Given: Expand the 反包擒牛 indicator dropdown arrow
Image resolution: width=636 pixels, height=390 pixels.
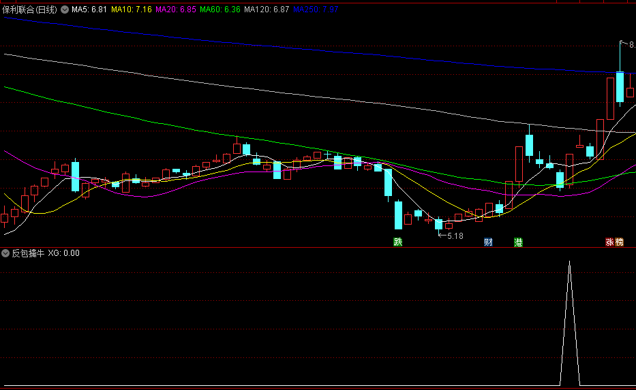Looking at the screenshot, I should pos(5,253).
